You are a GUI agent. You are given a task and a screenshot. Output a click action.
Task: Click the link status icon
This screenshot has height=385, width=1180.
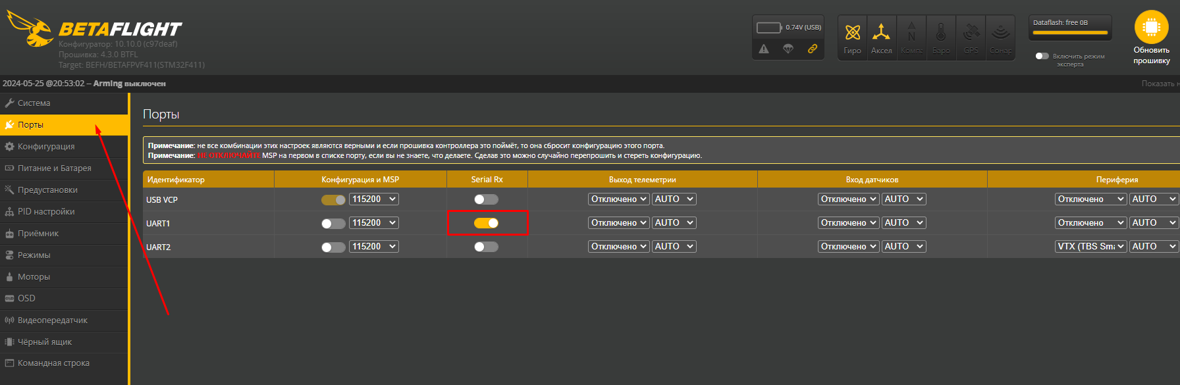coord(813,49)
